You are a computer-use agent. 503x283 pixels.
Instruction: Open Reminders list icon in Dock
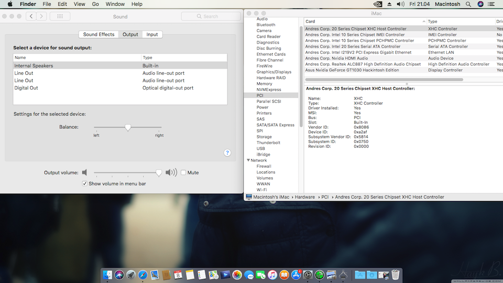click(201, 275)
